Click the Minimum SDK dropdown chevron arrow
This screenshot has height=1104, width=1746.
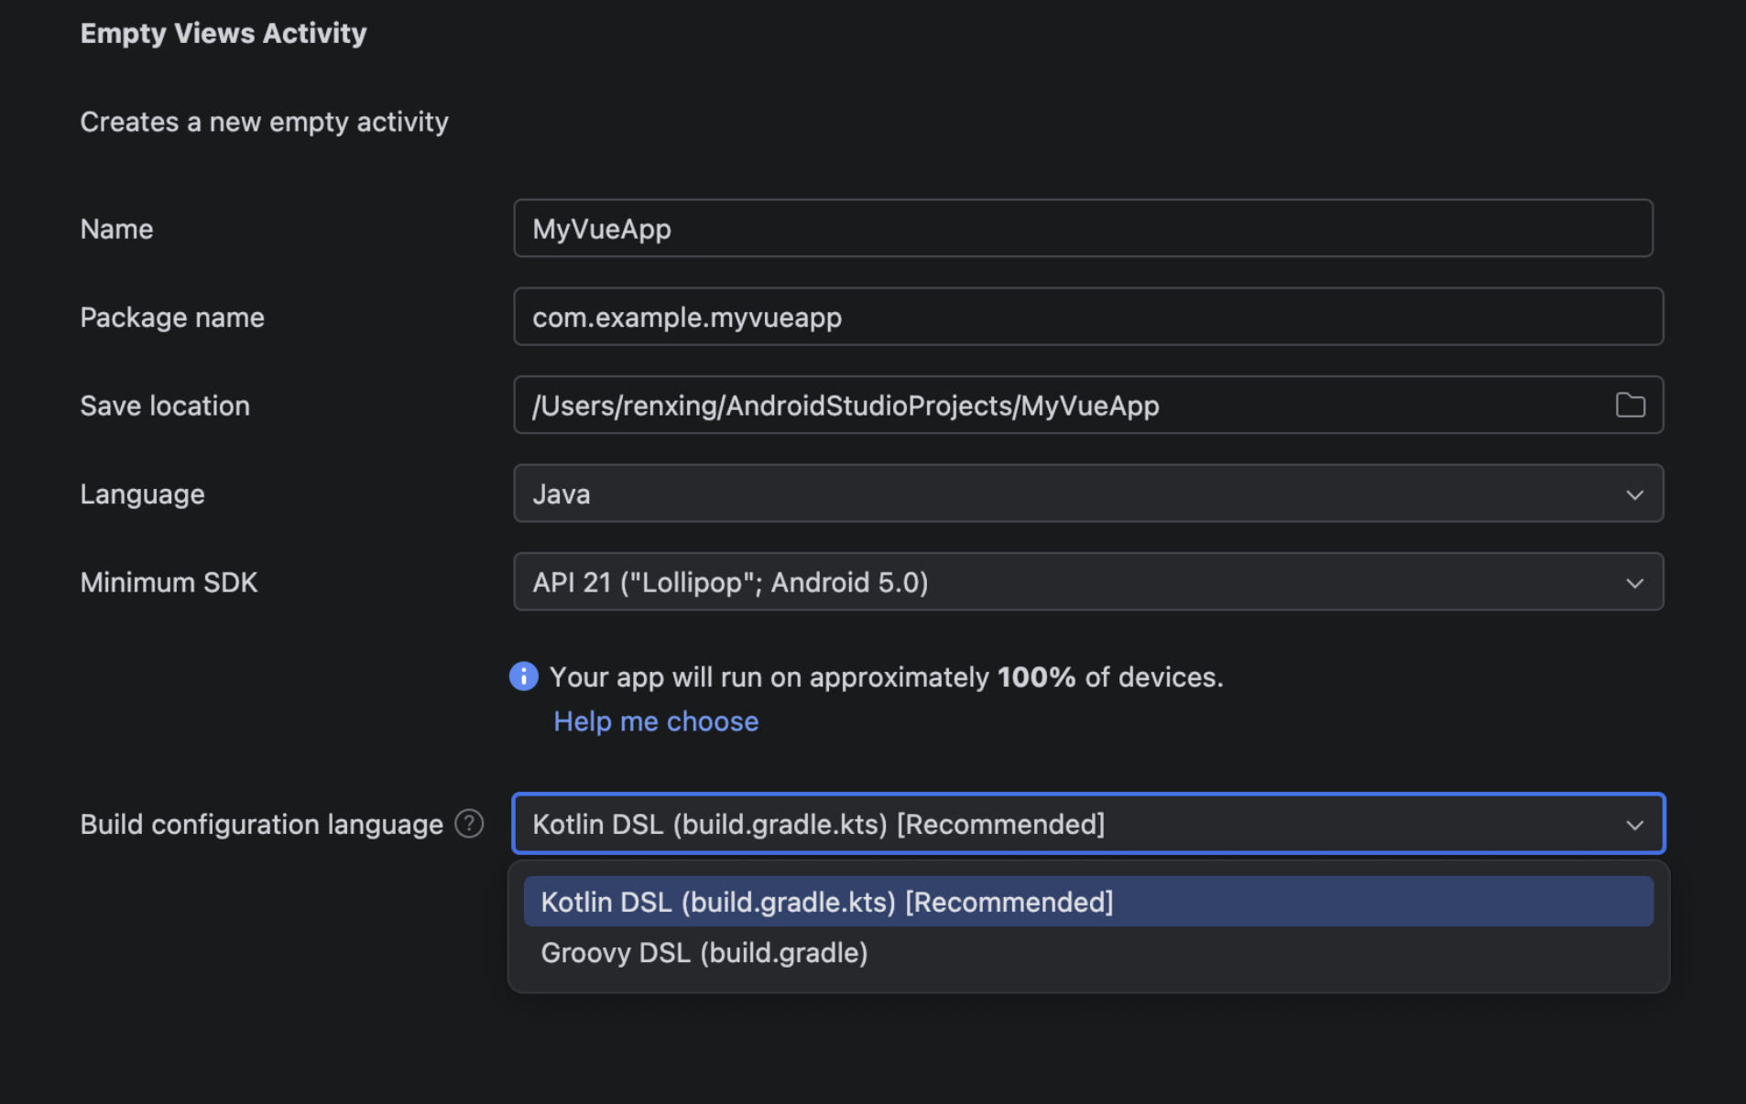point(1634,583)
